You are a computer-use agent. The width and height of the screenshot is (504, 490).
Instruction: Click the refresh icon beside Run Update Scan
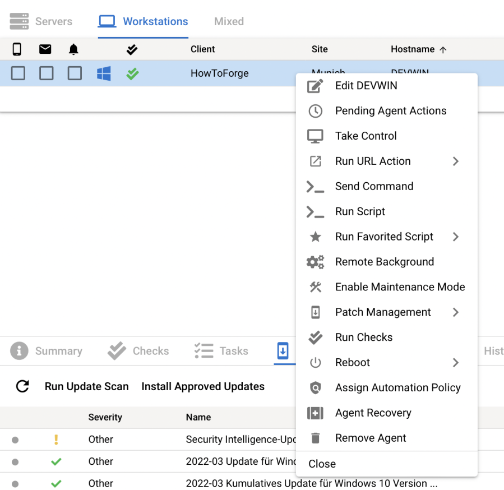tap(22, 386)
